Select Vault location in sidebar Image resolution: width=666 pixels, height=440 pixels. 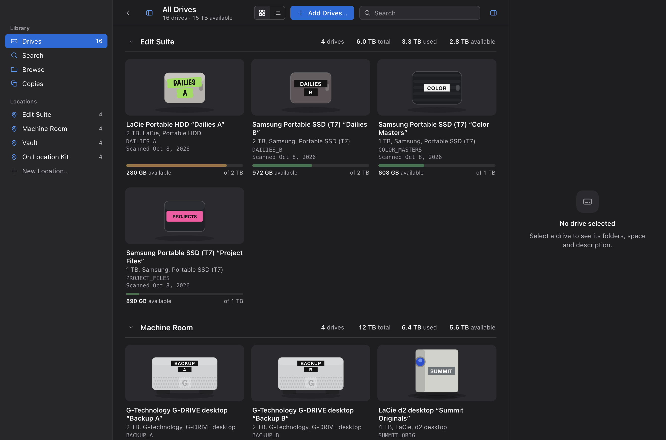(x=56, y=143)
